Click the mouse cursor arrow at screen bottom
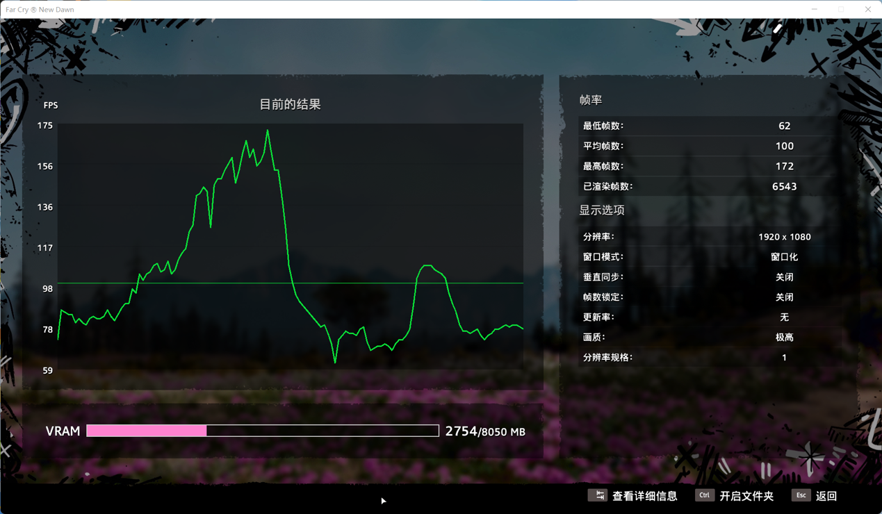Viewport: 882px width, 514px height. coord(383,500)
